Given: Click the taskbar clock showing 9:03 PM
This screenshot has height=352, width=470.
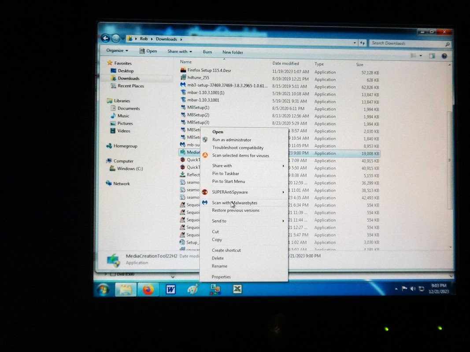Looking at the screenshot, I should tap(439, 289).
